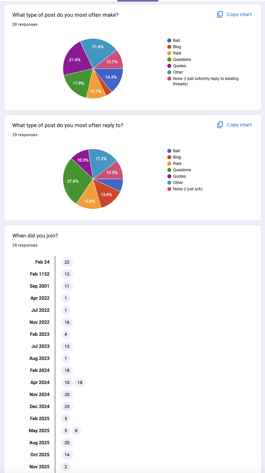Click the 12 chip beside Feb 1152
265x473 pixels.
(67, 274)
